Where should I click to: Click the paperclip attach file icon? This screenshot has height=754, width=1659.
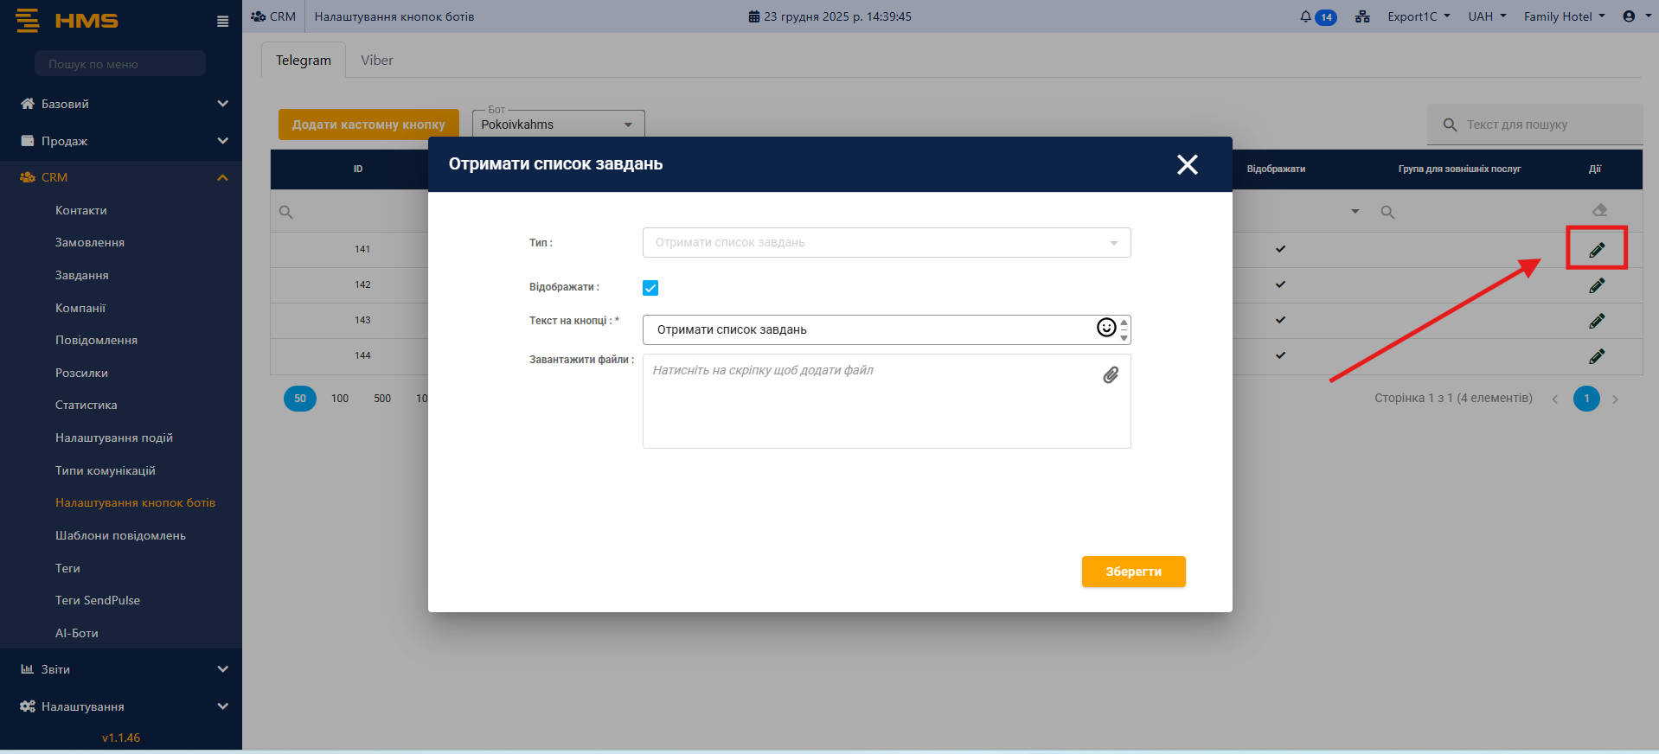[x=1111, y=374]
